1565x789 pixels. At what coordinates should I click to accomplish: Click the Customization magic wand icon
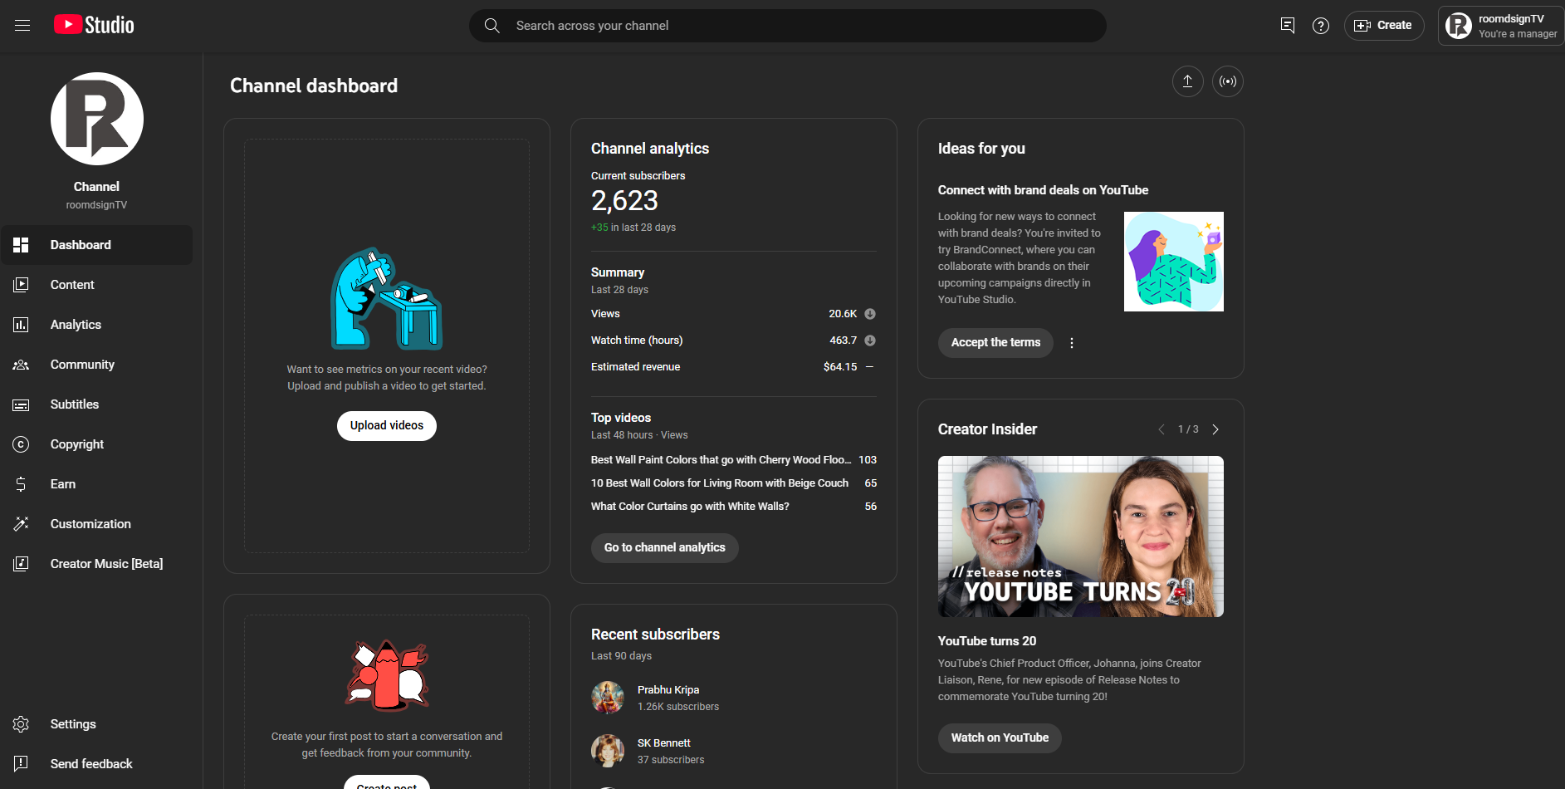21,524
